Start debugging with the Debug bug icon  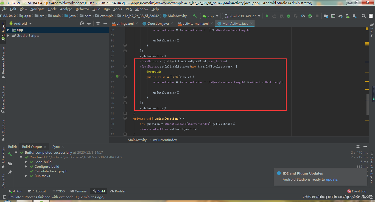pyautogui.click(x=289, y=16)
